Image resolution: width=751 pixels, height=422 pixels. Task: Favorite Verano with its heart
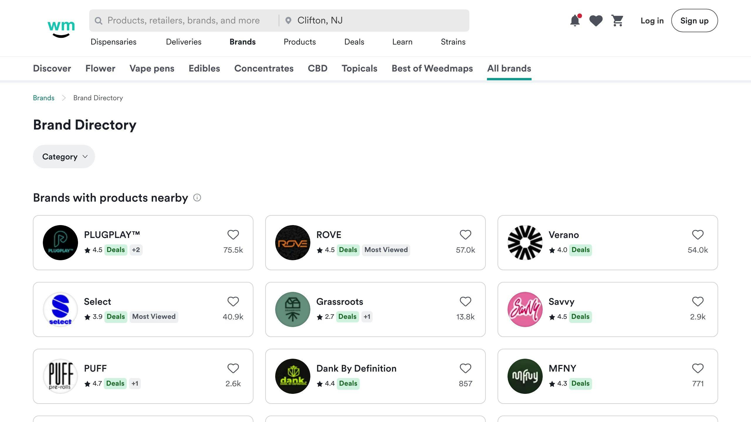[x=698, y=235]
